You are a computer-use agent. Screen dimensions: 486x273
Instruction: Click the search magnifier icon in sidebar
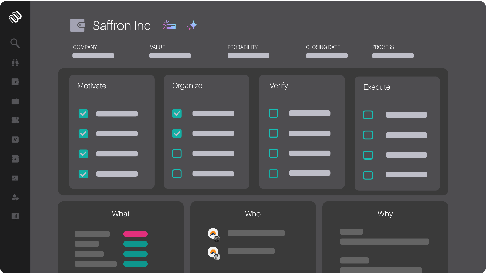pyautogui.click(x=15, y=43)
